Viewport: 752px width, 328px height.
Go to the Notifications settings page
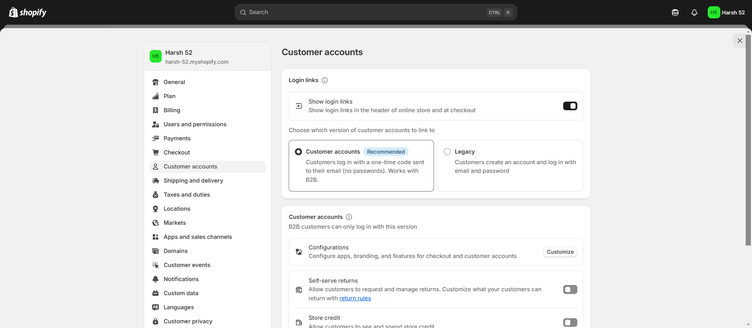click(x=181, y=279)
